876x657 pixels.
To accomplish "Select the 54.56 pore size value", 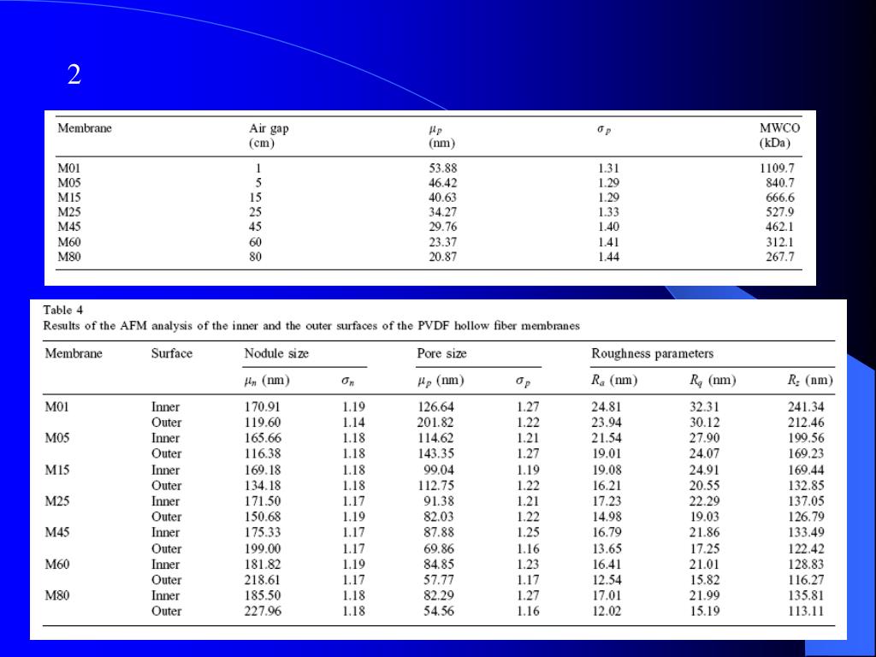I will click(439, 612).
